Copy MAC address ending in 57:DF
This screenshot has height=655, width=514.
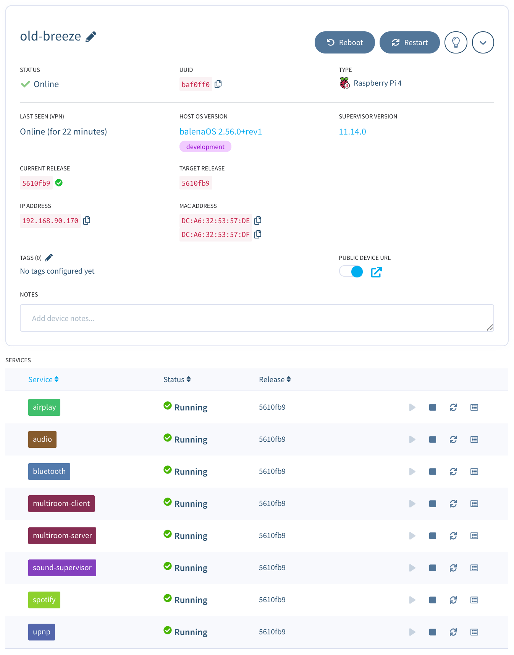(258, 234)
